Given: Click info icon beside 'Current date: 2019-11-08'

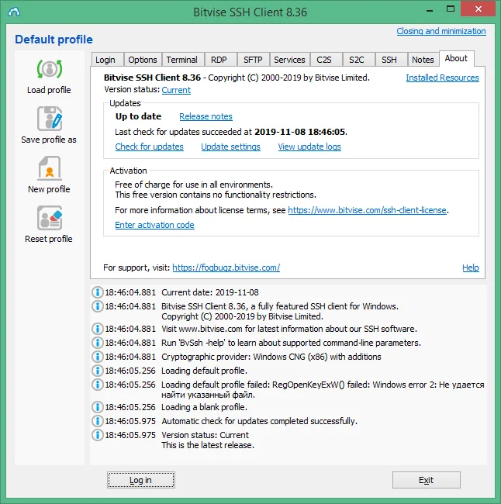Looking at the screenshot, I should [97, 292].
